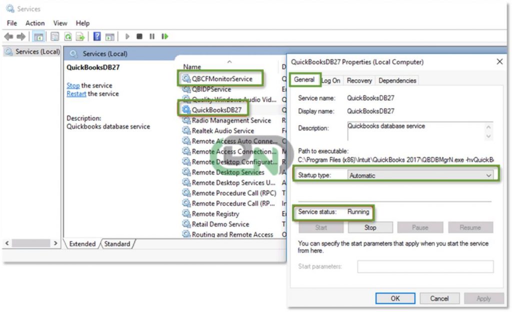Click the Stop the service link
Screen dimensions: 512x312
pyautogui.click(x=73, y=85)
